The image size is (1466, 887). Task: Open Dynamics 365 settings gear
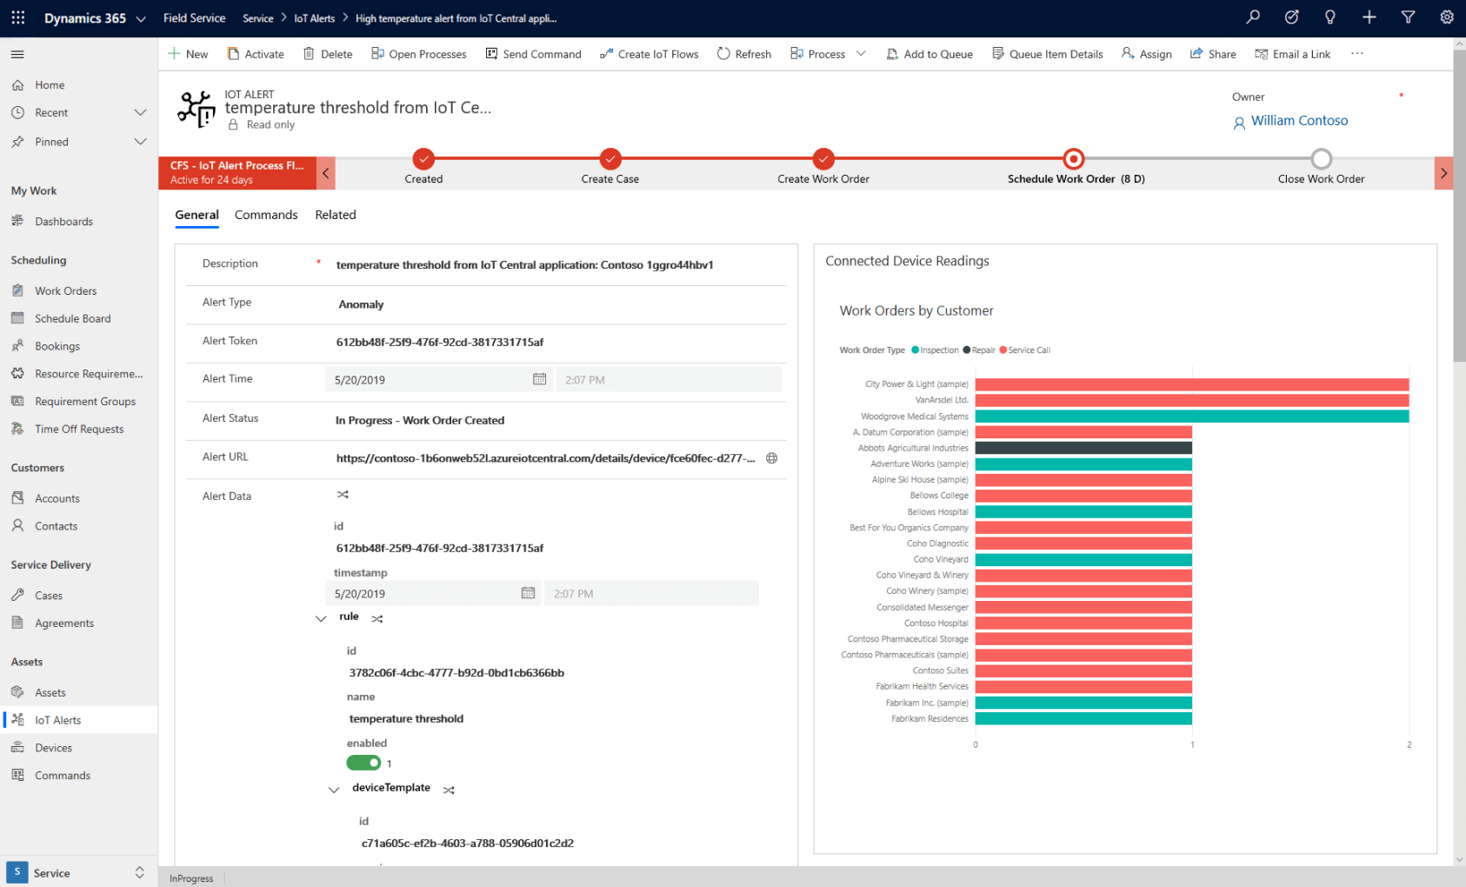click(x=1445, y=17)
